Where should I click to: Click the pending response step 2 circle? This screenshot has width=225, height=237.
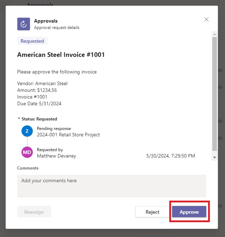pos(27,131)
